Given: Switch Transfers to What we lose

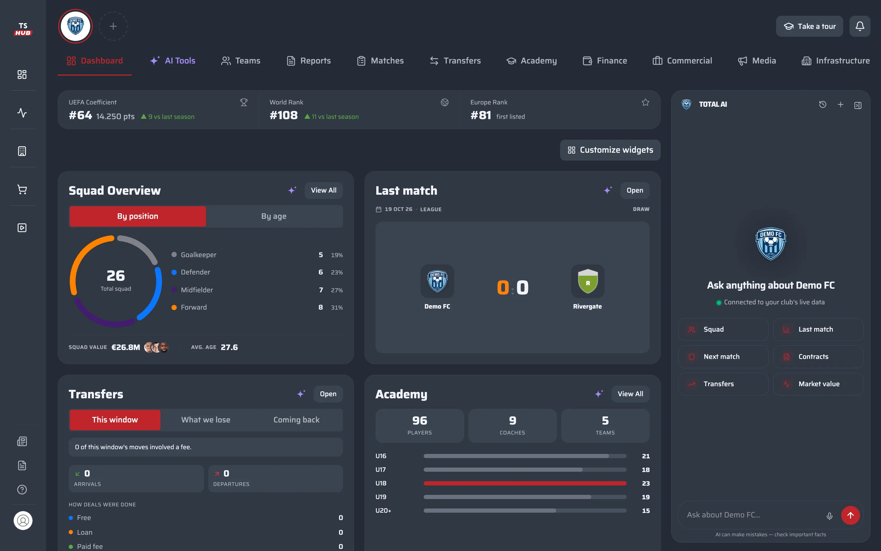Looking at the screenshot, I should pyautogui.click(x=206, y=420).
